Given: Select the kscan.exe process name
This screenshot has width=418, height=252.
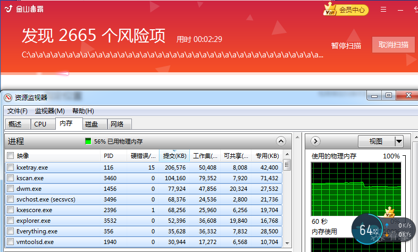Looking at the screenshot, I should coord(30,178).
